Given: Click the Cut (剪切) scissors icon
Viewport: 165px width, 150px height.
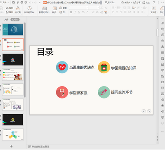Looking at the screenshot, I should coord(7,8).
